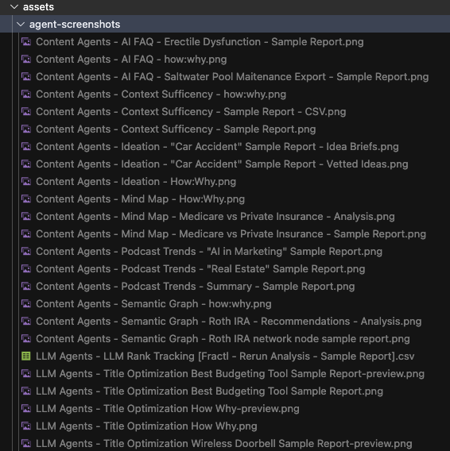Select the agent-screenshots folder label

[75, 25]
